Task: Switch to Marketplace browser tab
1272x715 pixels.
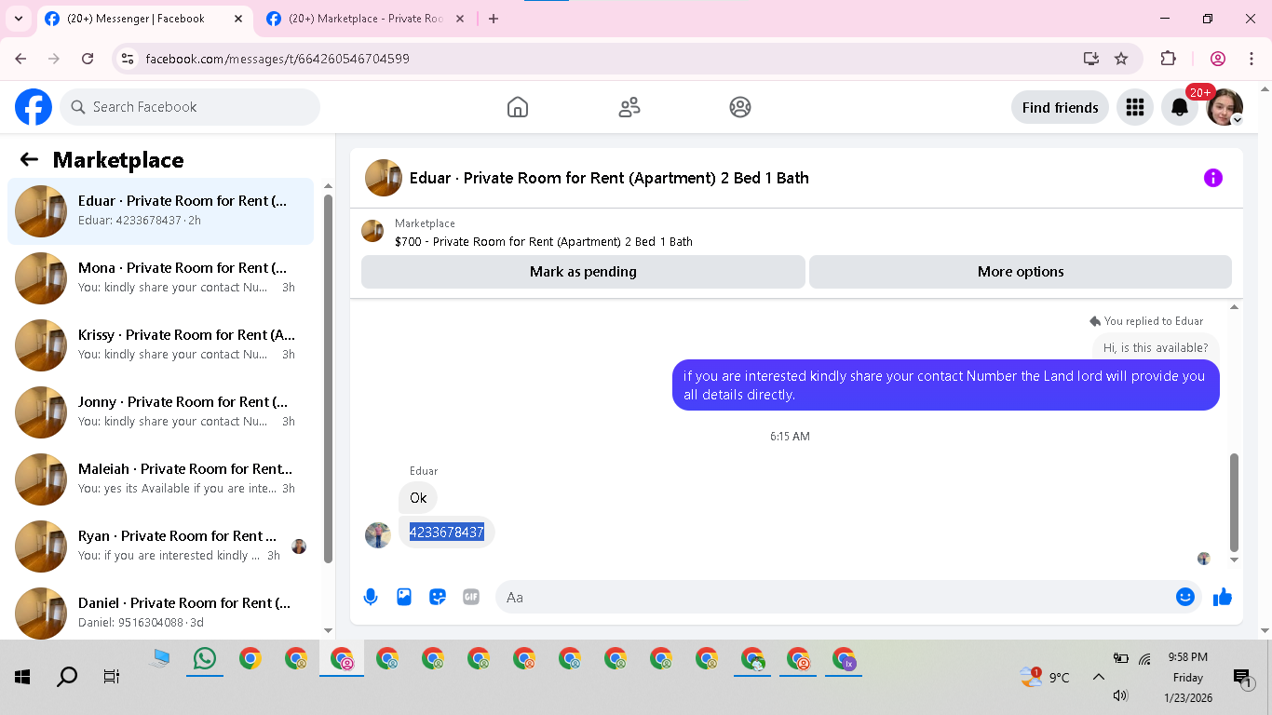Action: (367, 19)
